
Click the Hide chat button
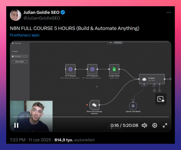[x=115, y=128]
